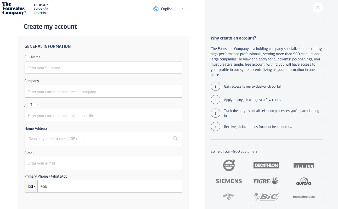Screen dimensions: 338x209
Task: Click into the E-mail field
Action: [x=103, y=163]
